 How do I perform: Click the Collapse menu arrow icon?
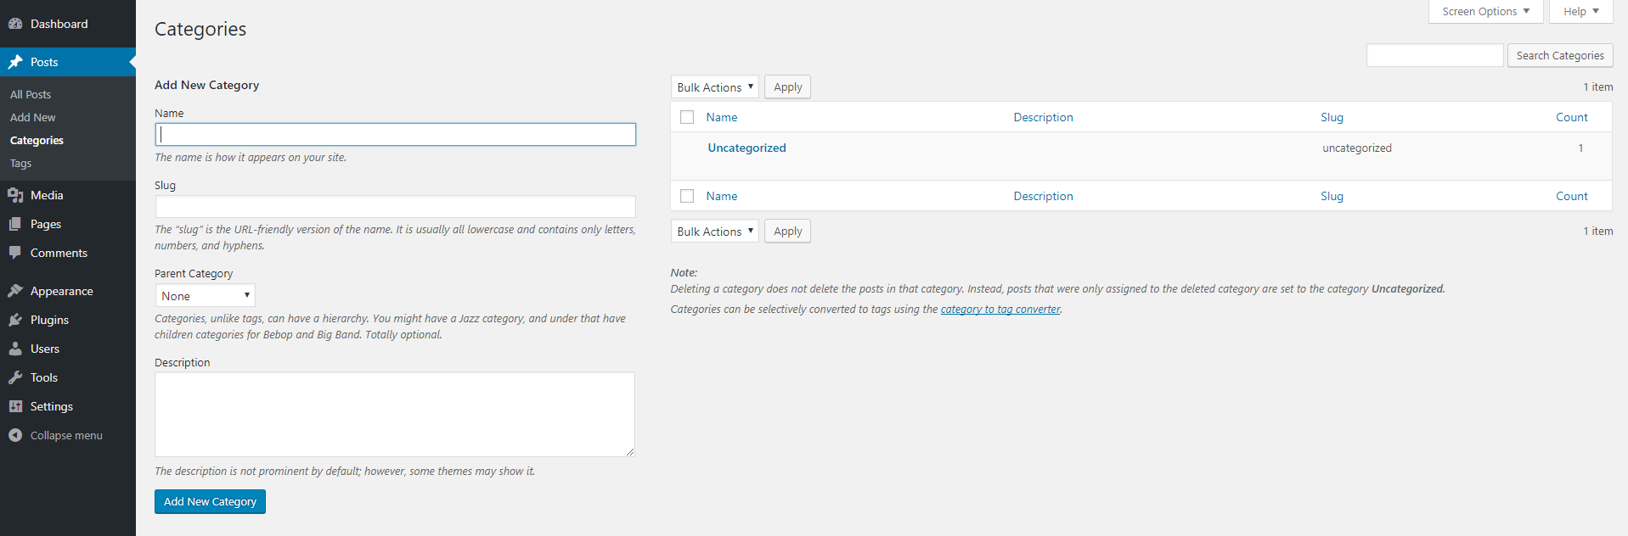pos(15,435)
